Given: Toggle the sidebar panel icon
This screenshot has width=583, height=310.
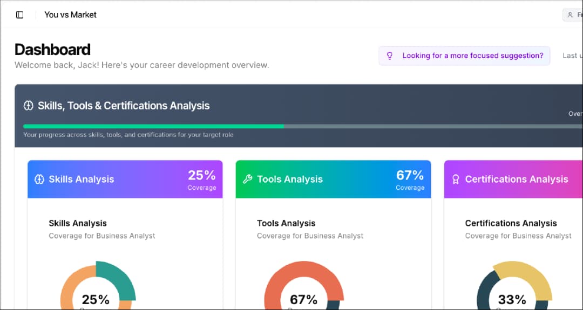Looking at the screenshot, I should (x=20, y=15).
